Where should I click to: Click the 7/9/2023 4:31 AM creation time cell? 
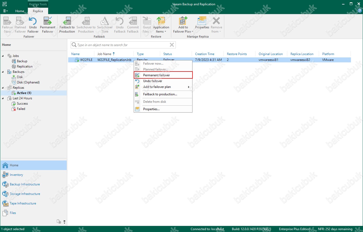pyautogui.click(x=208, y=60)
